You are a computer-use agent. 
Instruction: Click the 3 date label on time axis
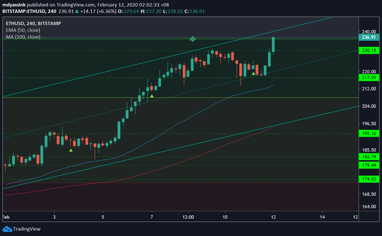click(54, 217)
